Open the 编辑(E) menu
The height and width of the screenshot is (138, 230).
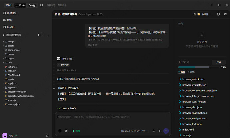tap(51, 5)
